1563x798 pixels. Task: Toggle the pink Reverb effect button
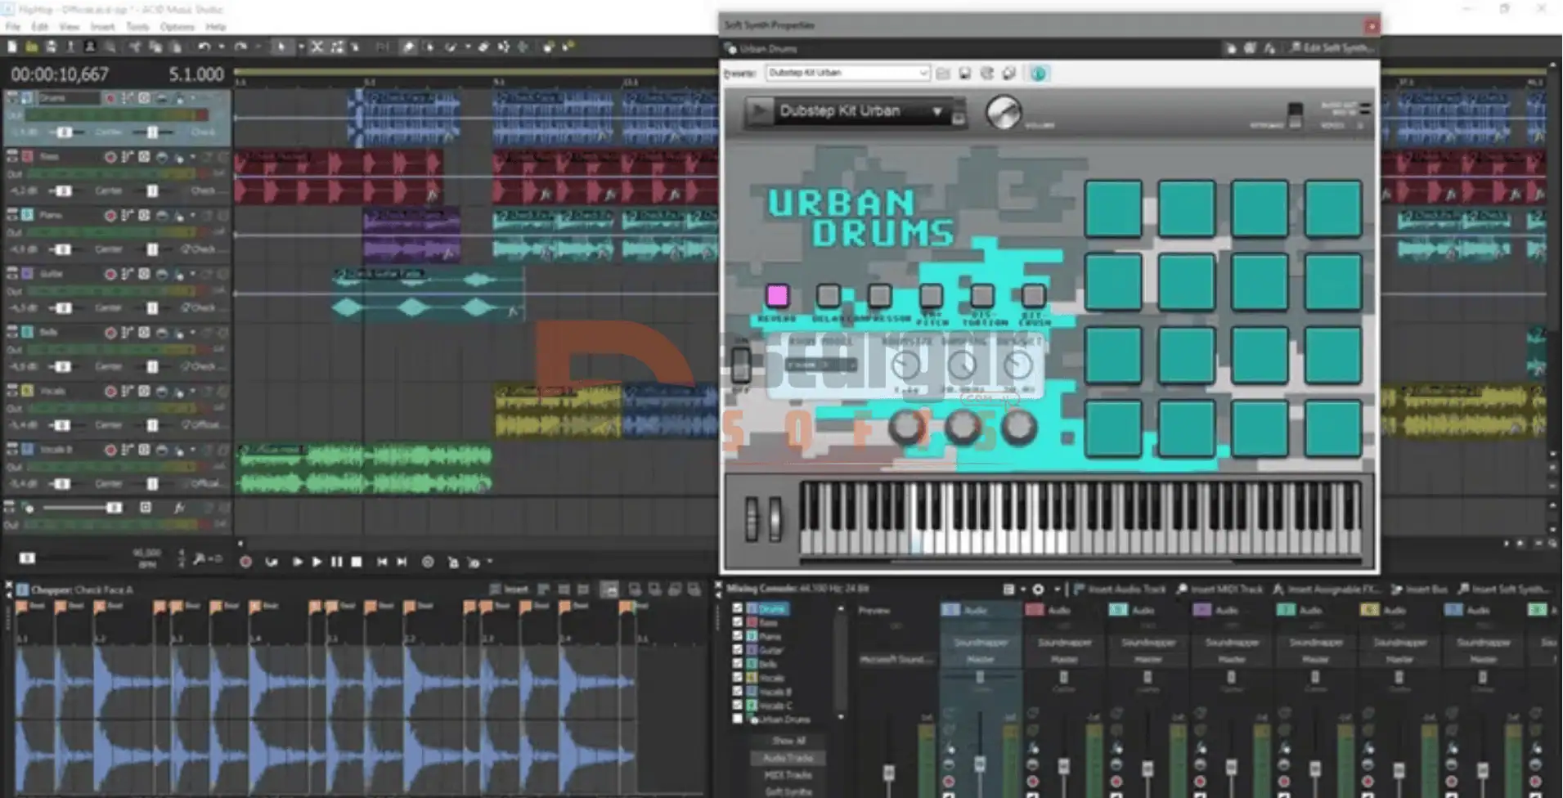pos(777,295)
